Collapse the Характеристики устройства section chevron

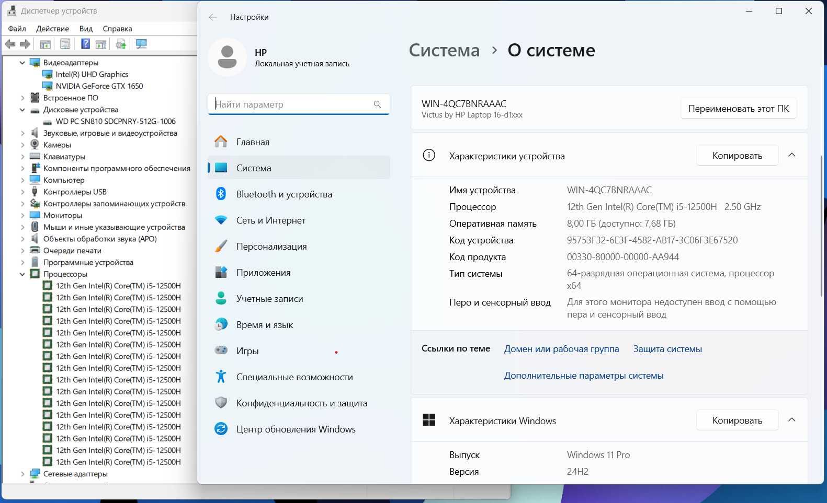792,155
